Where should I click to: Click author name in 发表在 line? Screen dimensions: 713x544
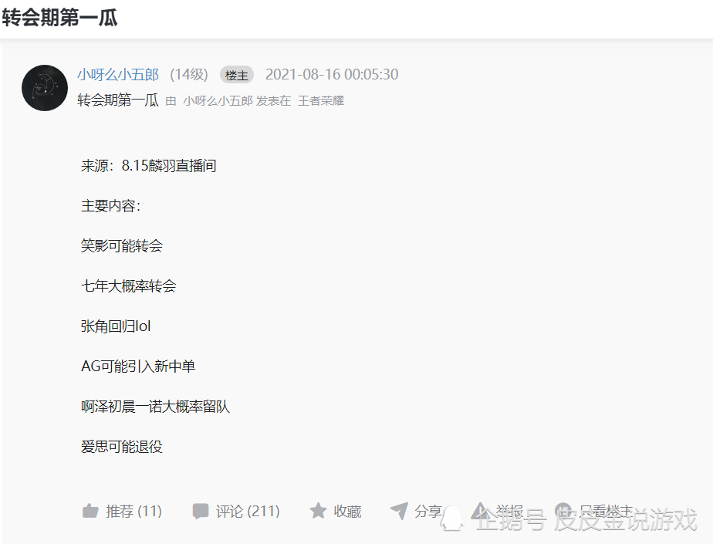coord(218,100)
